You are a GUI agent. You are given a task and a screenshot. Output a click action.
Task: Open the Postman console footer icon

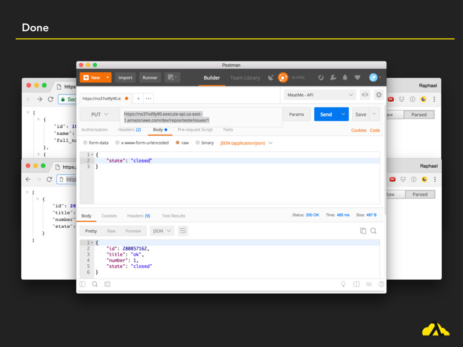107,284
